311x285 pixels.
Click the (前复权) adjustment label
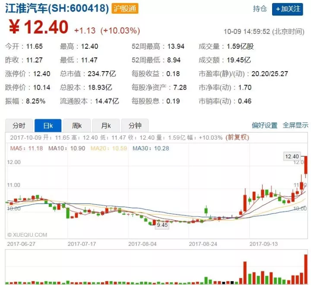[x=237, y=138]
